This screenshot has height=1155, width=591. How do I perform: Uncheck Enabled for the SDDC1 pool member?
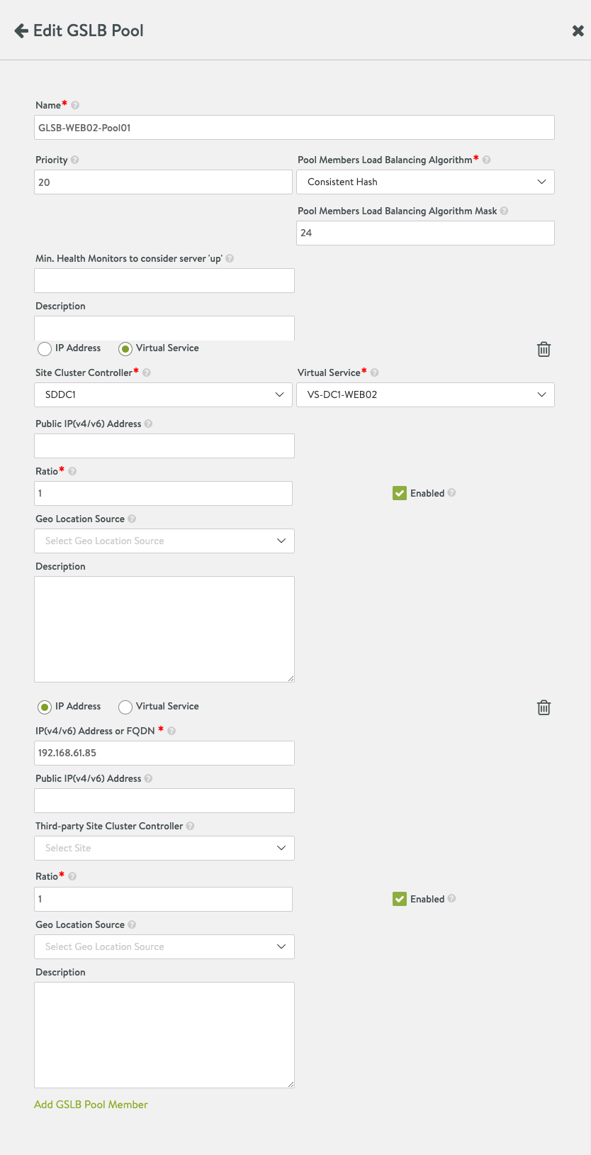click(x=400, y=493)
